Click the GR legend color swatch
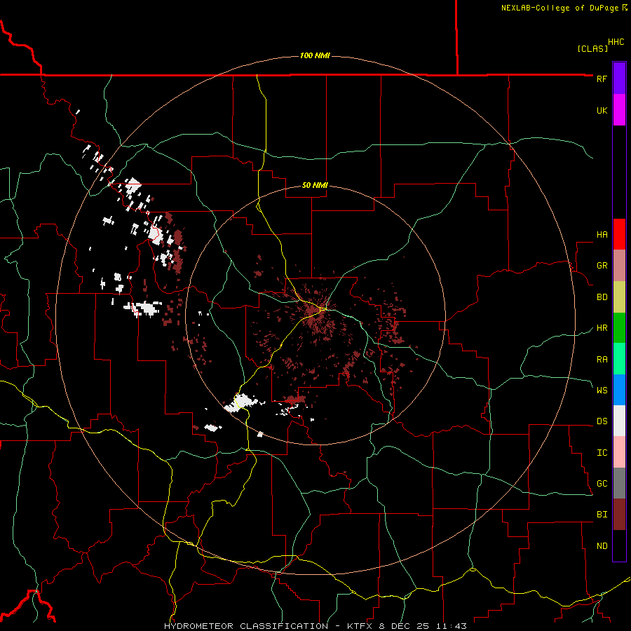Screen dimensions: 631x631 point(619,266)
